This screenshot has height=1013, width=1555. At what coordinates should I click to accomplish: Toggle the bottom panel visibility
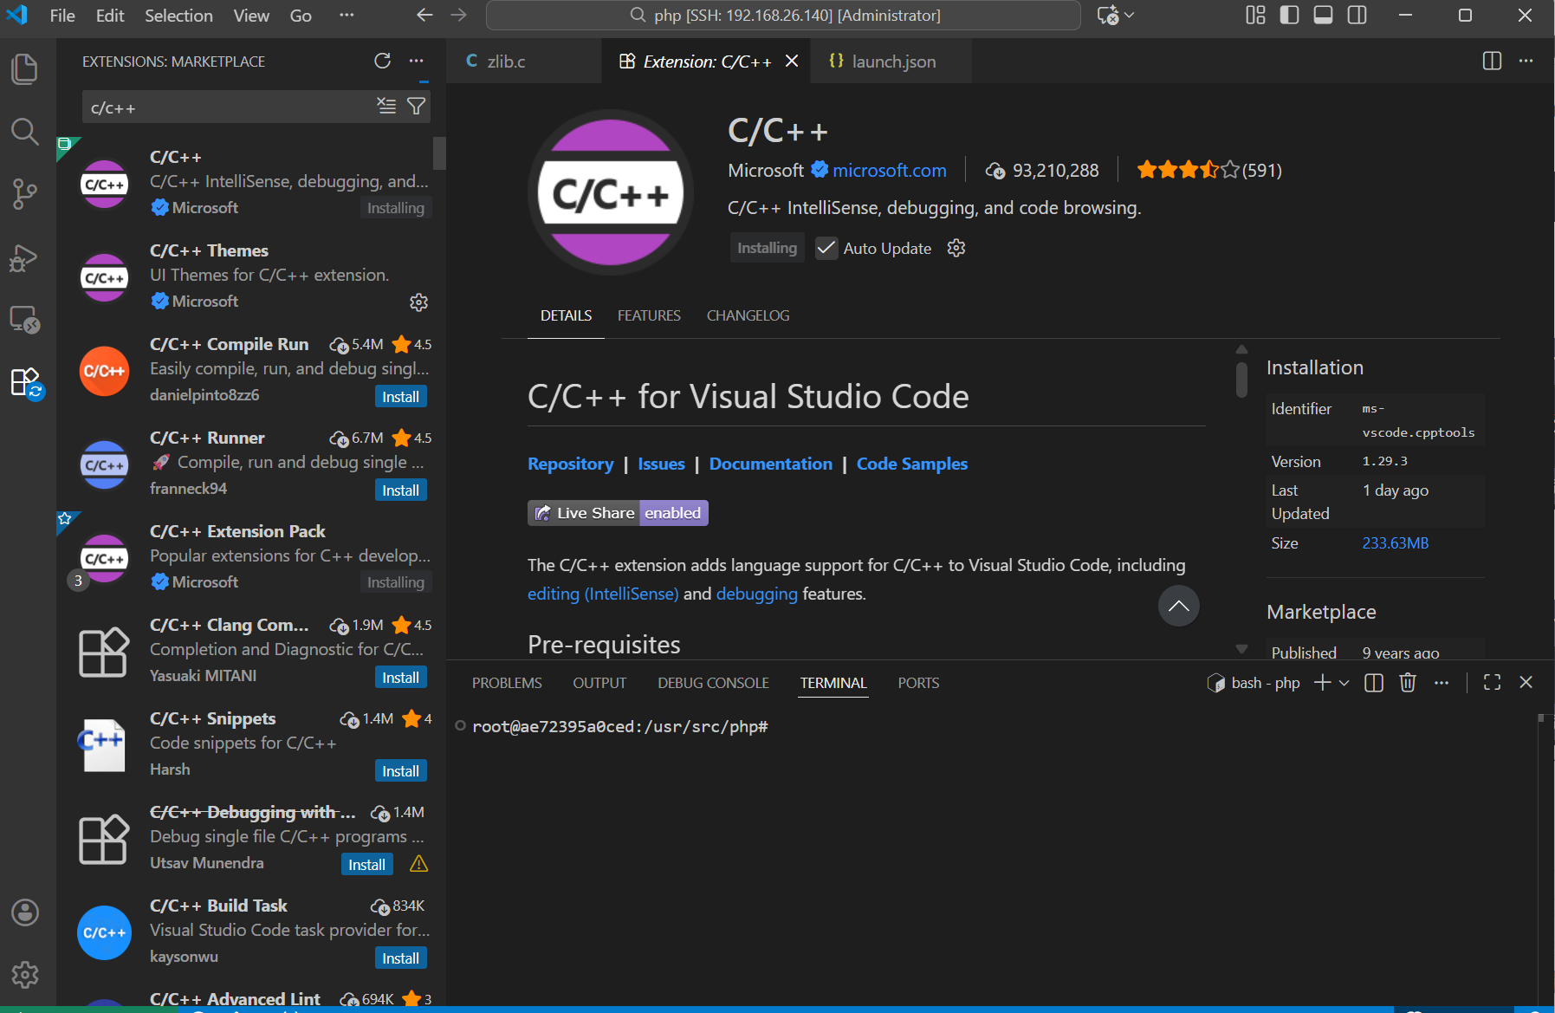1323,15
